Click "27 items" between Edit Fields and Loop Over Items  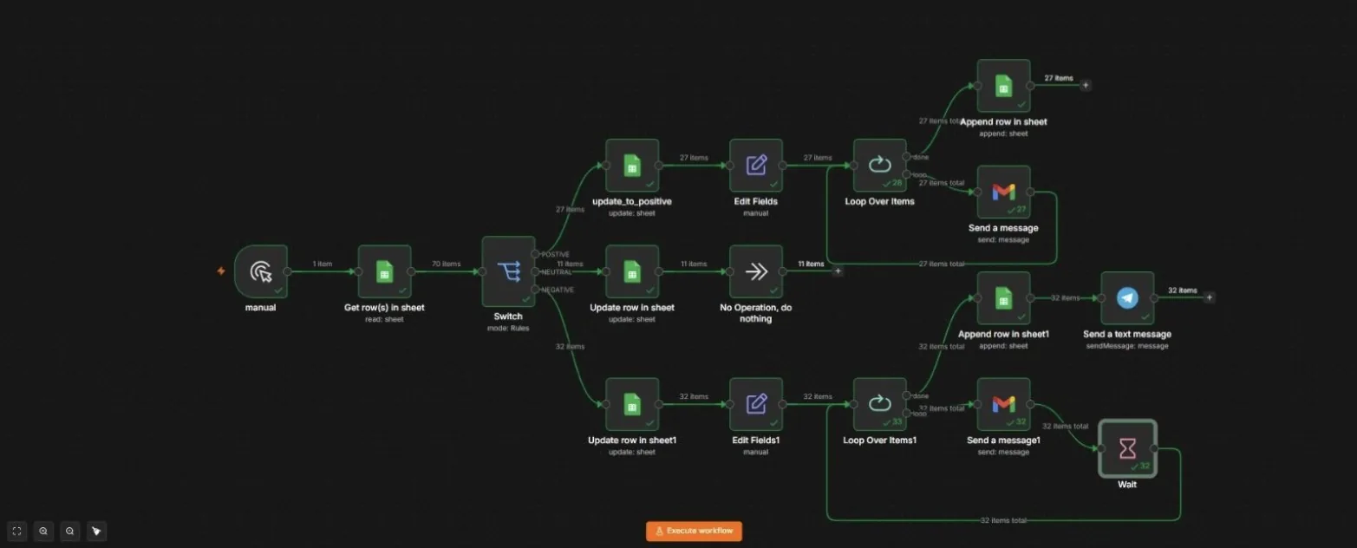pos(818,158)
